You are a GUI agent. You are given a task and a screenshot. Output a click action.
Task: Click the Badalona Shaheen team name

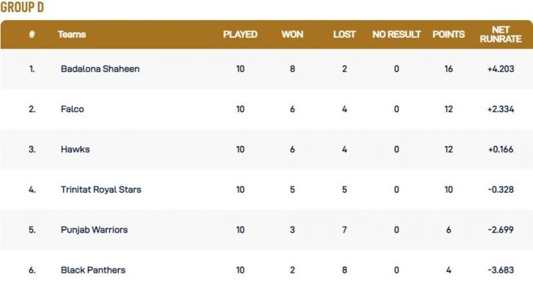pos(100,69)
